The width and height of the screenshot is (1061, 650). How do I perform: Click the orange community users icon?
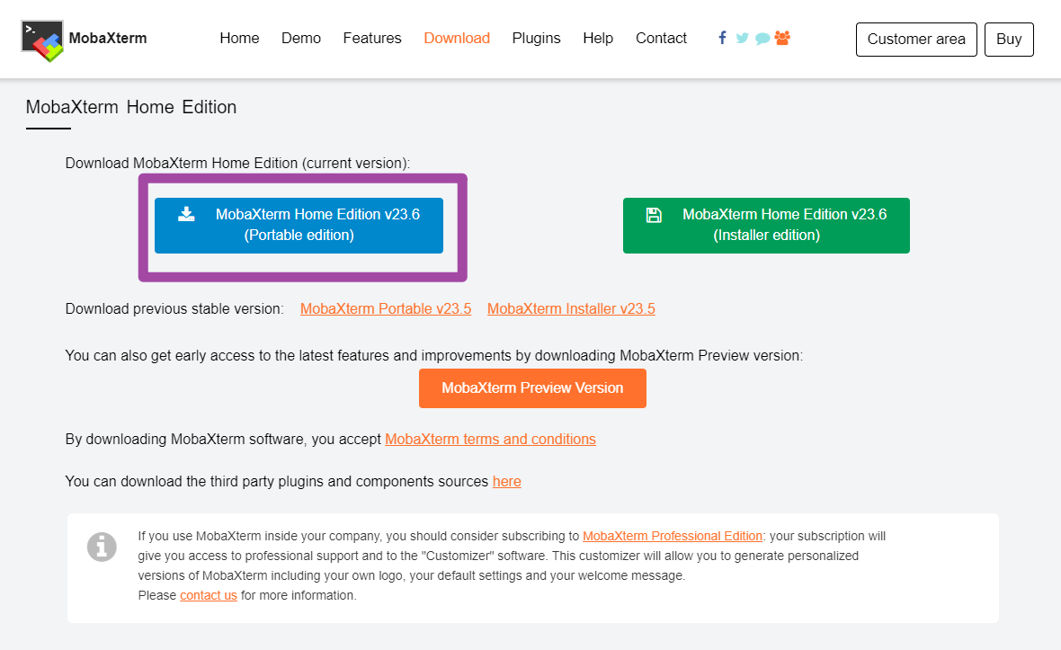782,38
